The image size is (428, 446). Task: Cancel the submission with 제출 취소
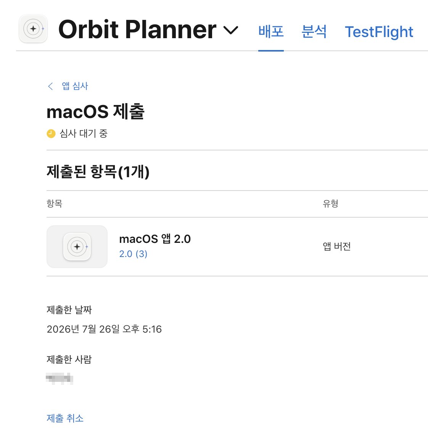point(65,418)
